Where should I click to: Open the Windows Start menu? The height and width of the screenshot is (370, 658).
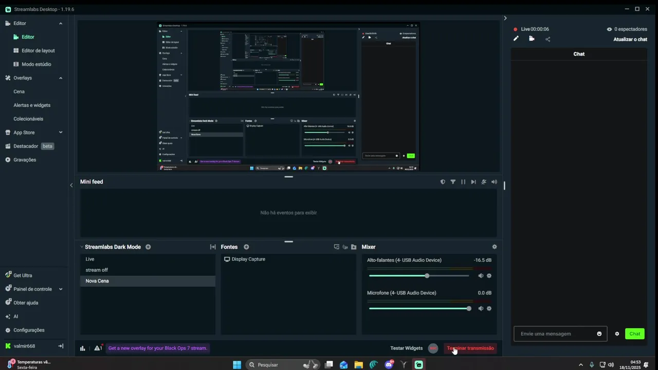click(x=237, y=365)
